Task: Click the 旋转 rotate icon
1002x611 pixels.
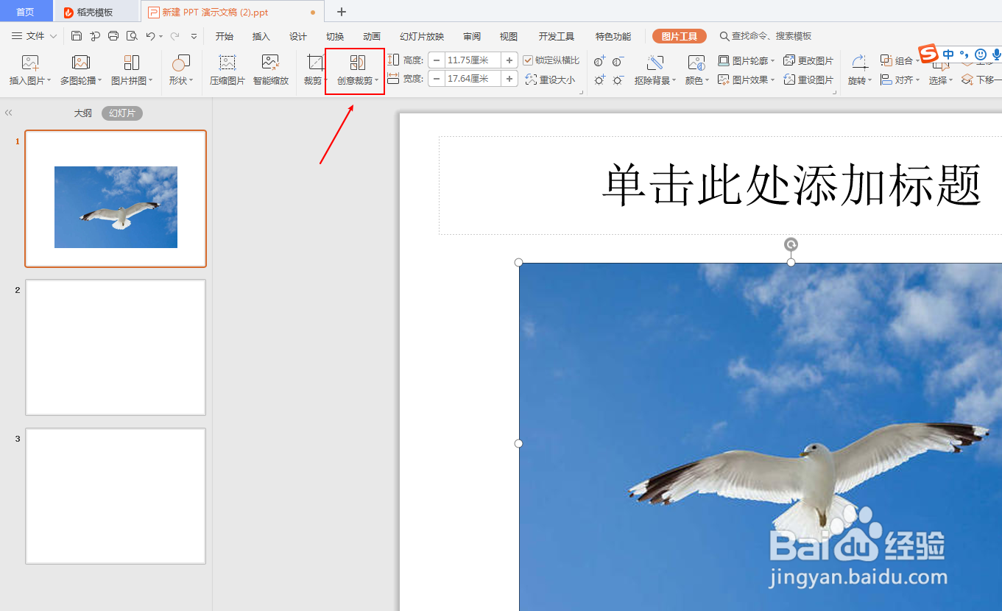Action: pos(859,63)
